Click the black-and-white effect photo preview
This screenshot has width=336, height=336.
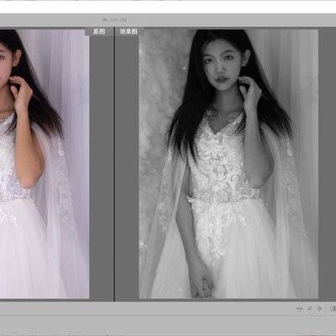click(x=228, y=164)
